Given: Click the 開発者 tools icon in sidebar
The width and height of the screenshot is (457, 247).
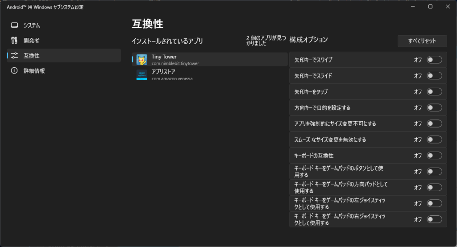Looking at the screenshot, I should (14, 40).
